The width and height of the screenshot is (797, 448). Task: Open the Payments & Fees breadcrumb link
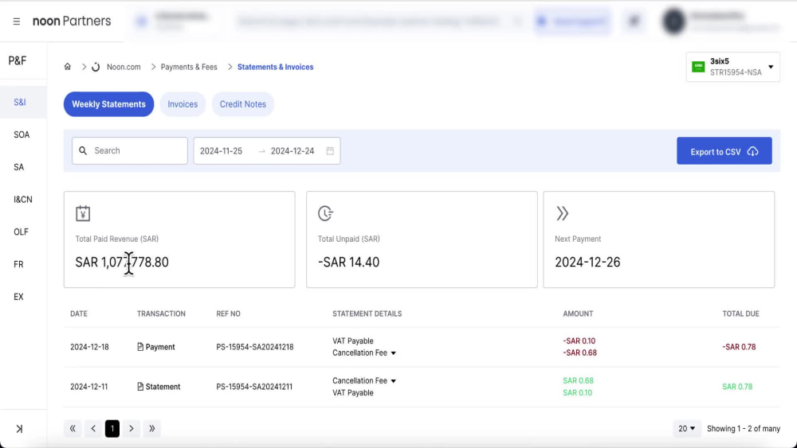(189, 67)
